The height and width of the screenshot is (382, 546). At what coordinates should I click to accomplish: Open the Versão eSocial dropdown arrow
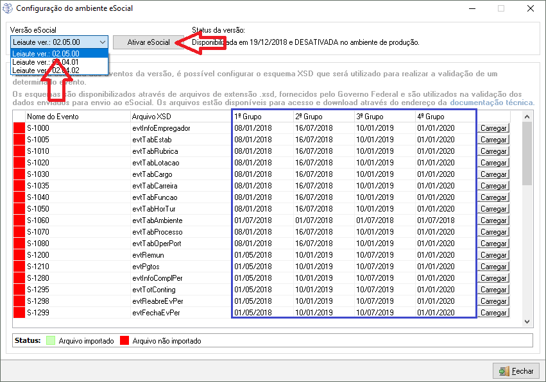click(x=103, y=42)
